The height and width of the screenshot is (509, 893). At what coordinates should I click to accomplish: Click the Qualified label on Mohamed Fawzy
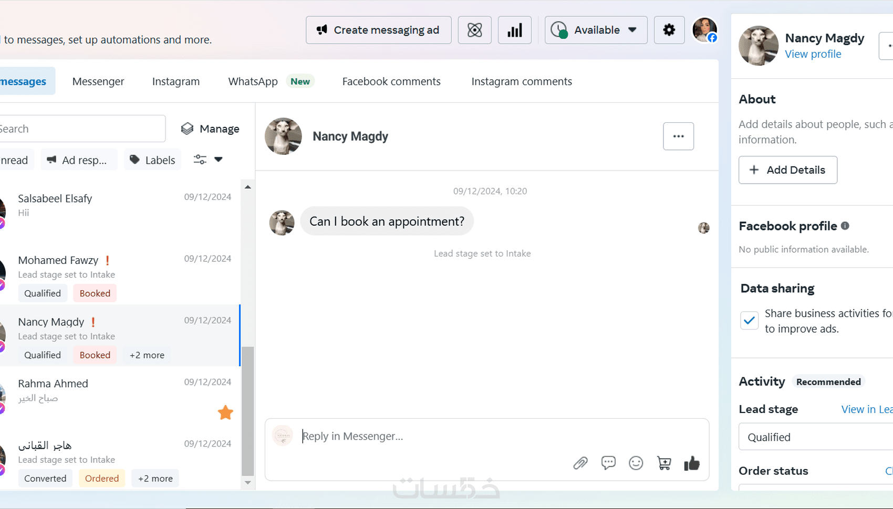[43, 293]
